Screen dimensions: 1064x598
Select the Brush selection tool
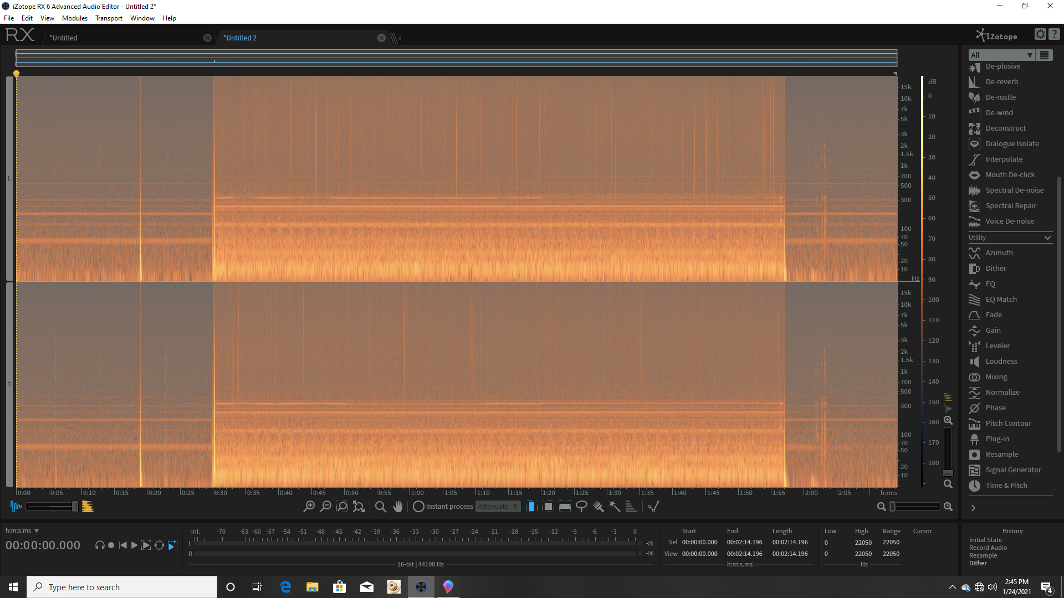(x=598, y=506)
